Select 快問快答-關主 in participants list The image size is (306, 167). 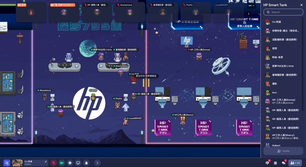(x=283, y=31)
